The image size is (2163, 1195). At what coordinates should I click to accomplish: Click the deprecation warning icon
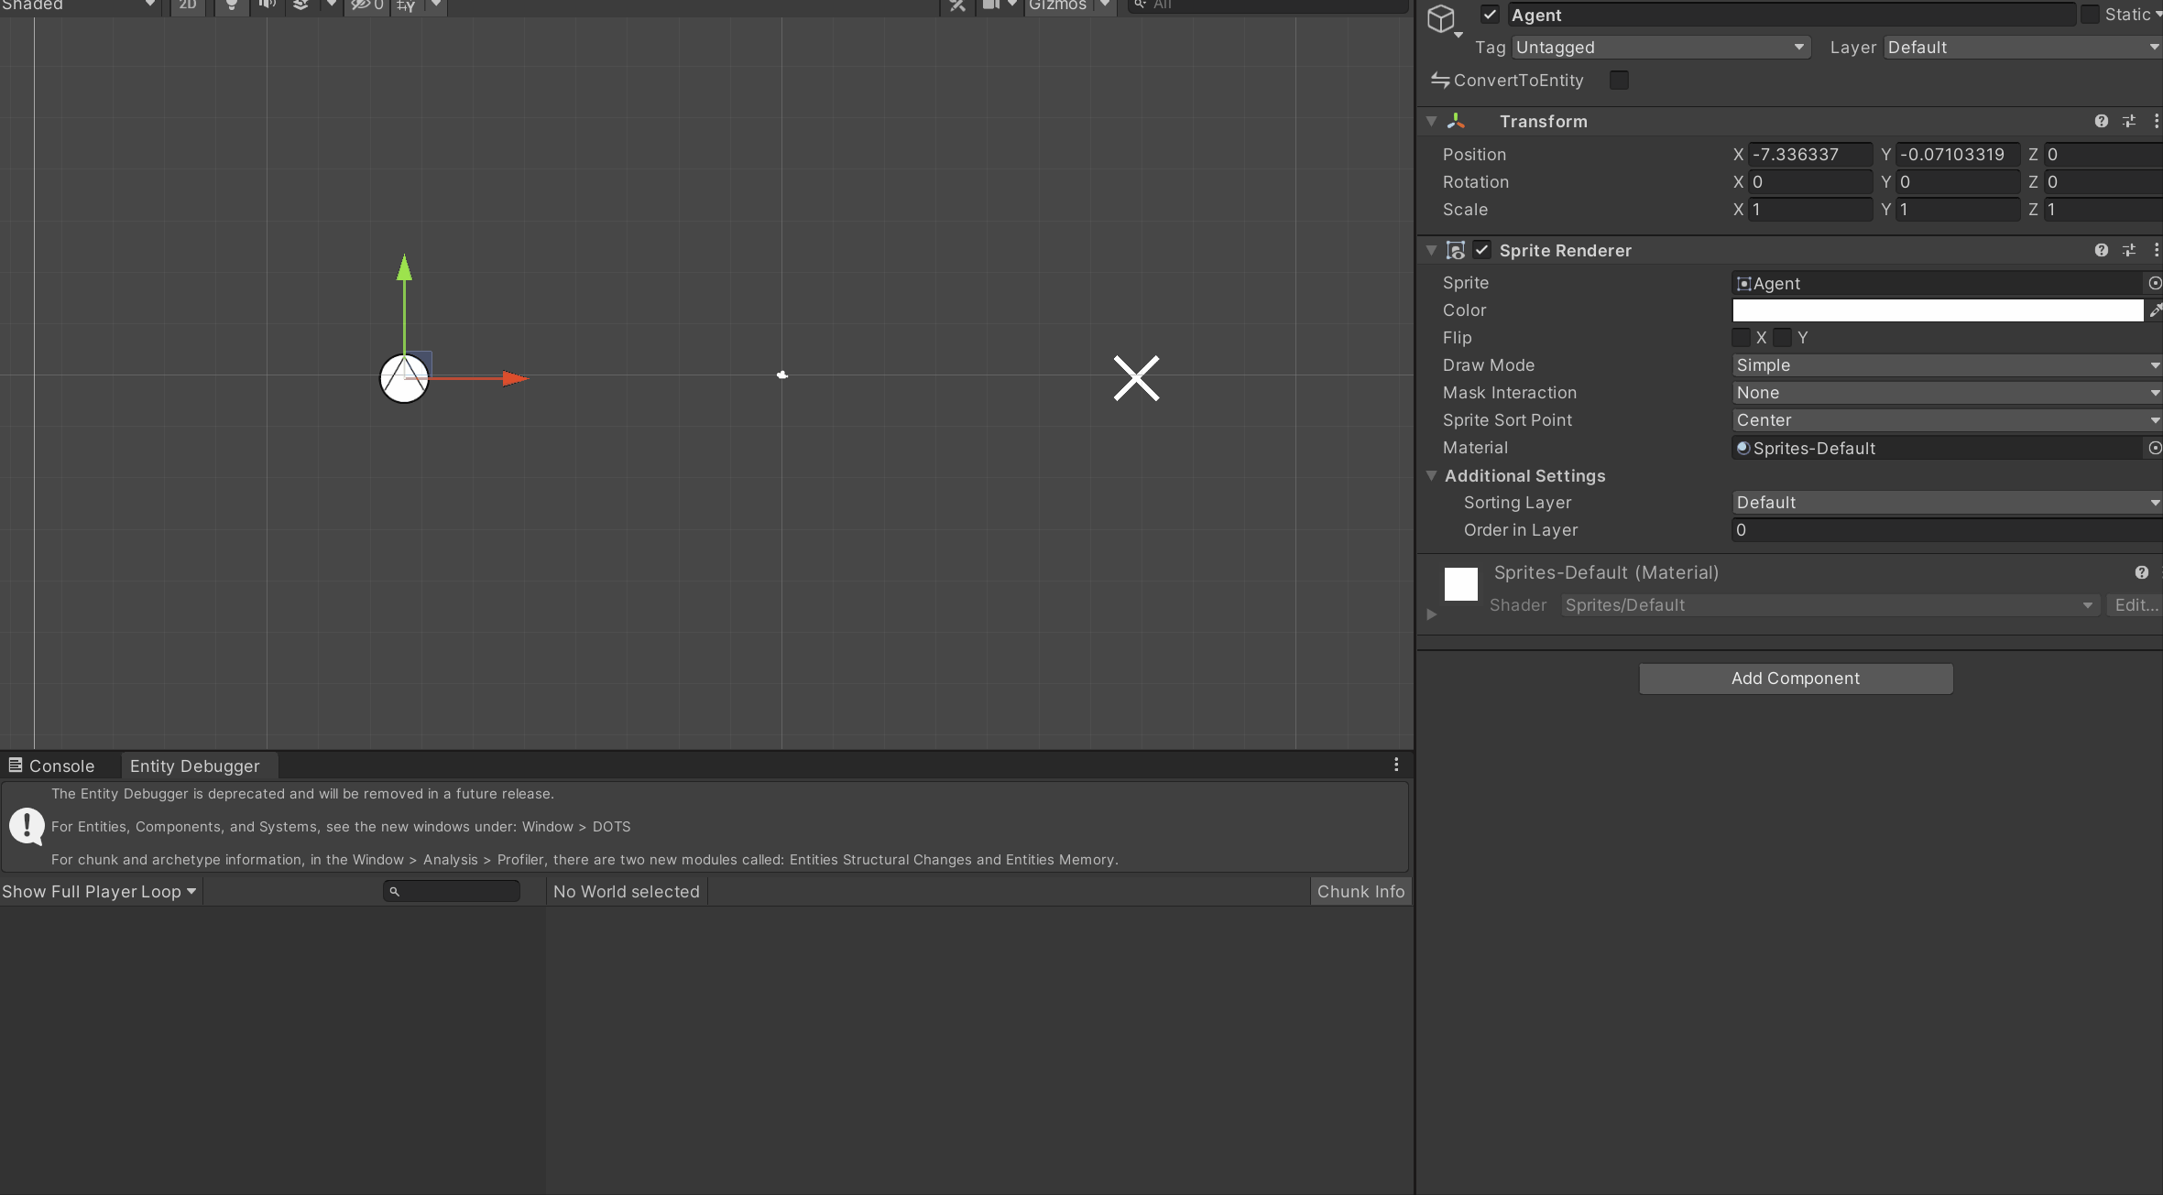click(27, 826)
